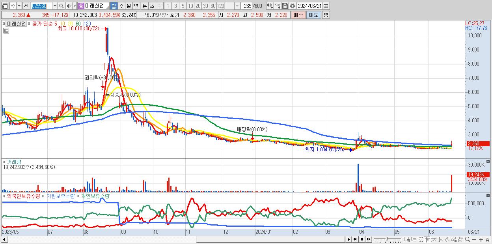Select the 30 interval button
The image size is (492, 244).
click(x=205, y=6)
